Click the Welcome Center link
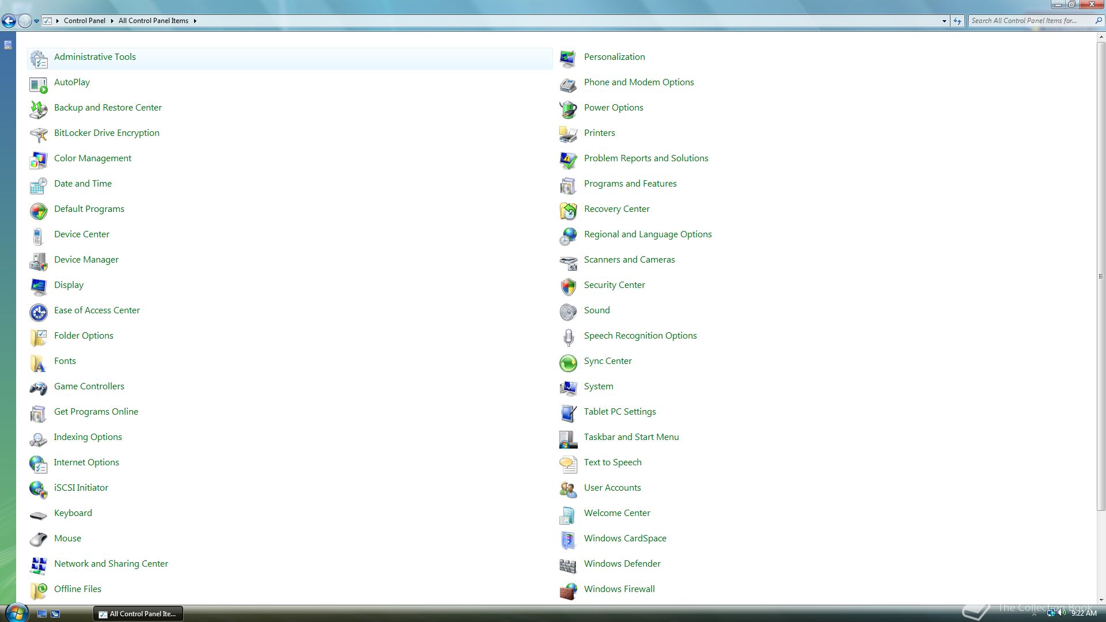This screenshot has width=1106, height=622. click(x=617, y=513)
